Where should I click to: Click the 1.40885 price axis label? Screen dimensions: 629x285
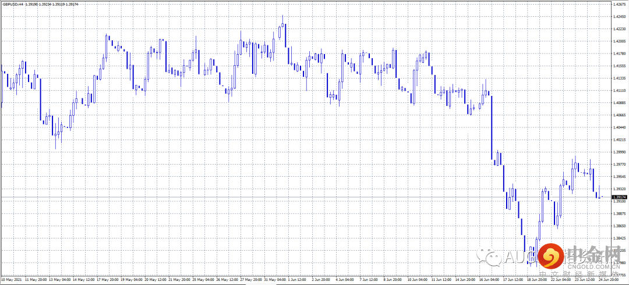click(x=619, y=103)
